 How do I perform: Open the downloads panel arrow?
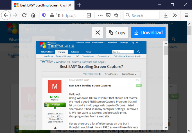pos(166,15)
